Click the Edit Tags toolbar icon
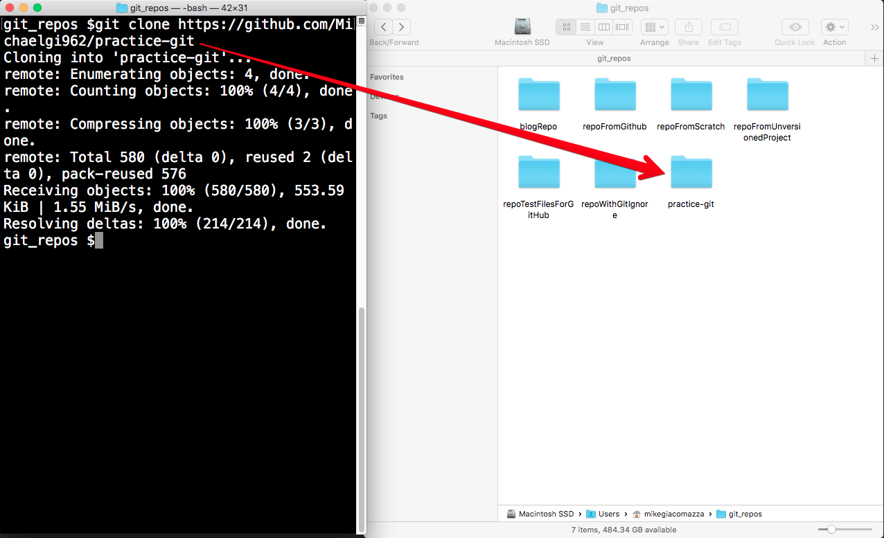The image size is (884, 538). pos(725,27)
